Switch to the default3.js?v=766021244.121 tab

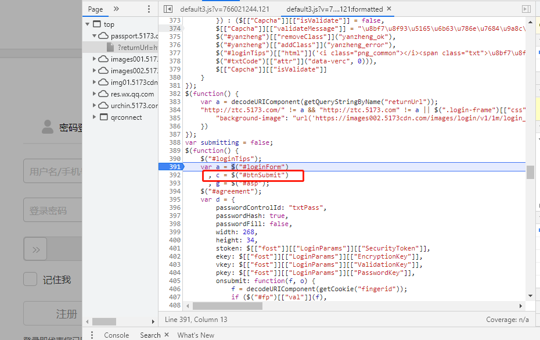tap(225, 9)
